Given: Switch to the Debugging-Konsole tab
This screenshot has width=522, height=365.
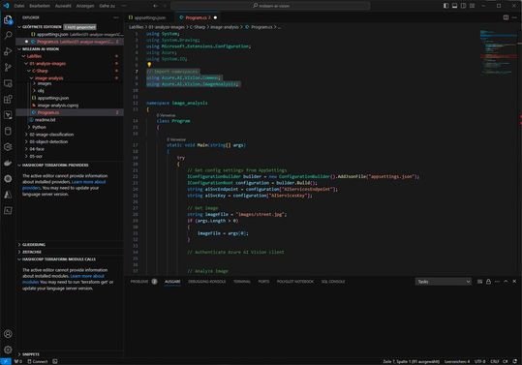Looking at the screenshot, I should click(206, 282).
